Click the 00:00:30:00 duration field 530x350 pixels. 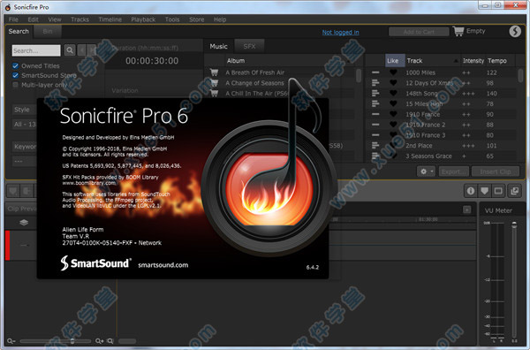point(152,60)
